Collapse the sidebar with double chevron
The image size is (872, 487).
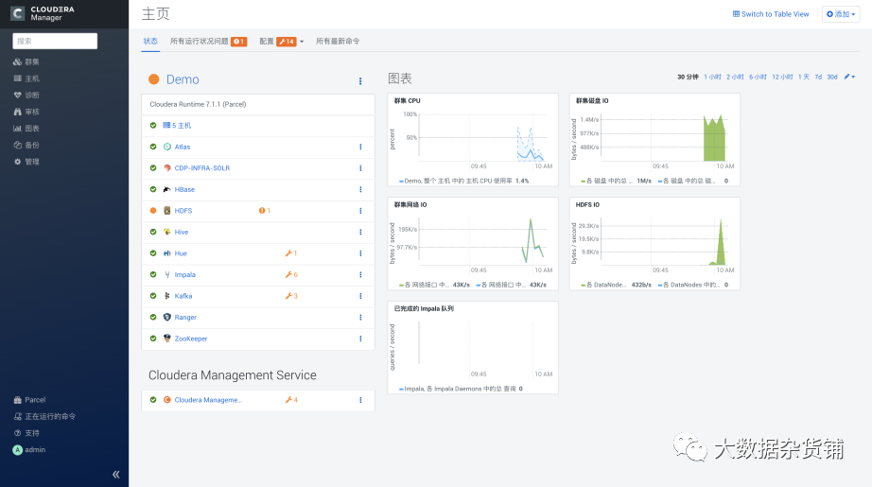pos(115,474)
